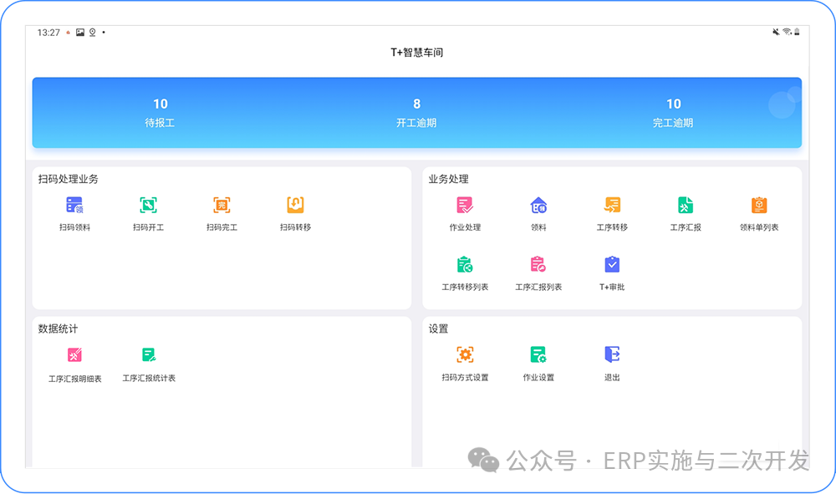Open the 作业设置 settings icon
Image resolution: width=836 pixels, height=494 pixels.
pos(538,355)
